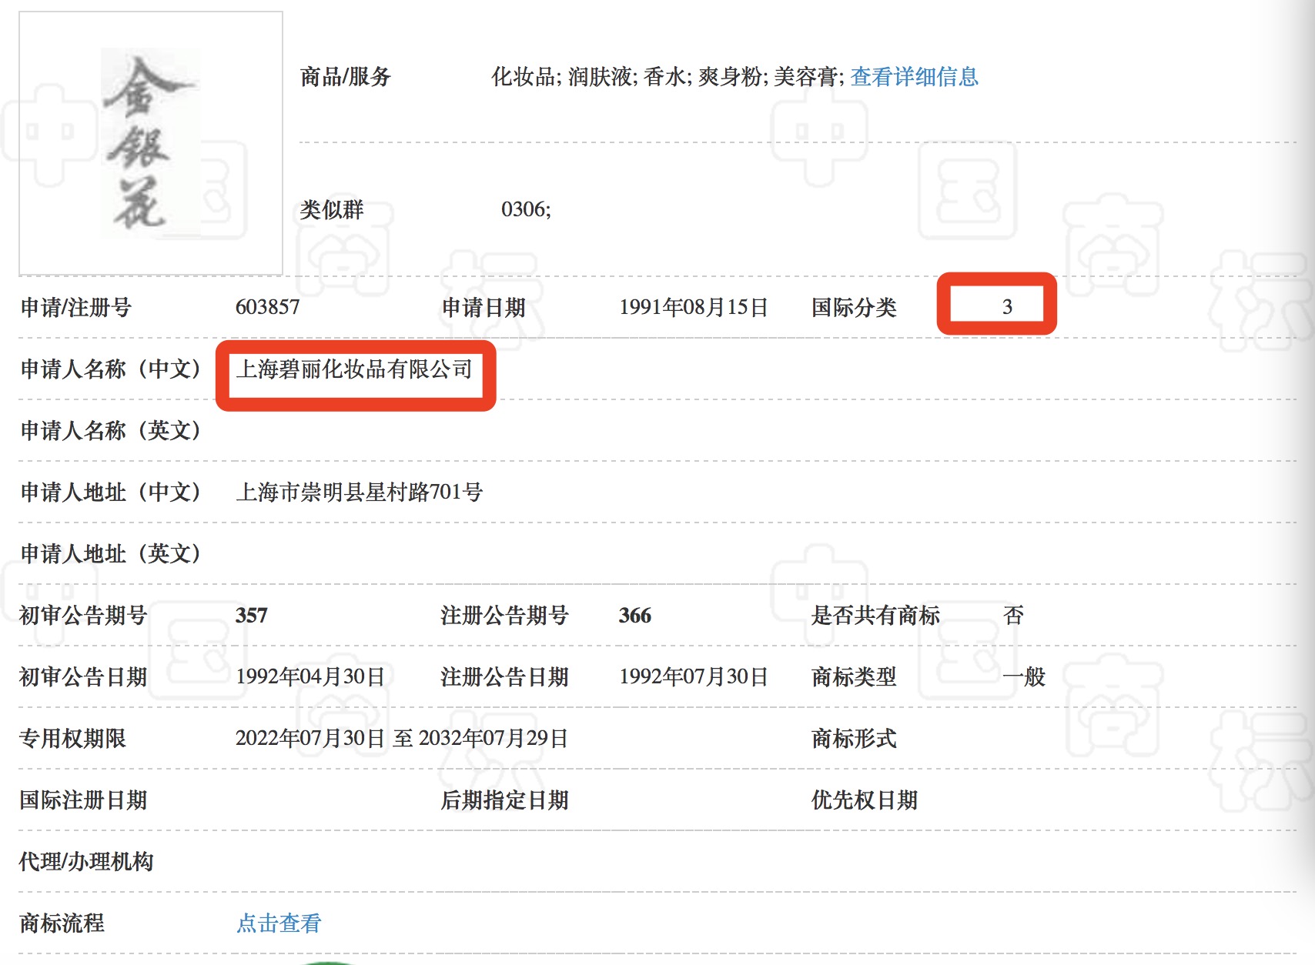Click the 申请人名称（英文） label
The width and height of the screenshot is (1315, 965).
[110, 430]
